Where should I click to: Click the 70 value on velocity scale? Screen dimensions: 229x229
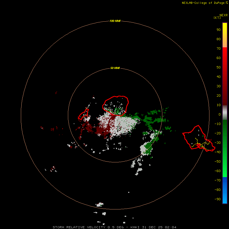pyautogui.click(x=219, y=49)
